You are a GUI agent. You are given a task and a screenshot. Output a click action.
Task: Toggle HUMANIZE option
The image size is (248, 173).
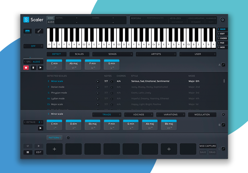tap(211, 18)
